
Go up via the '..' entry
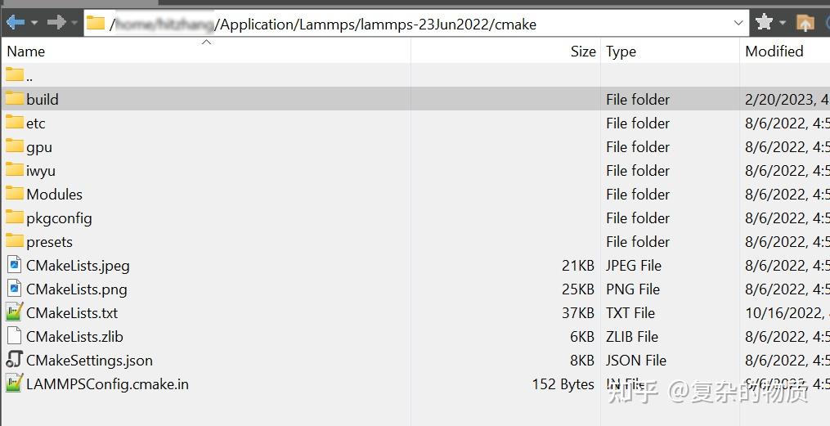[x=29, y=76]
